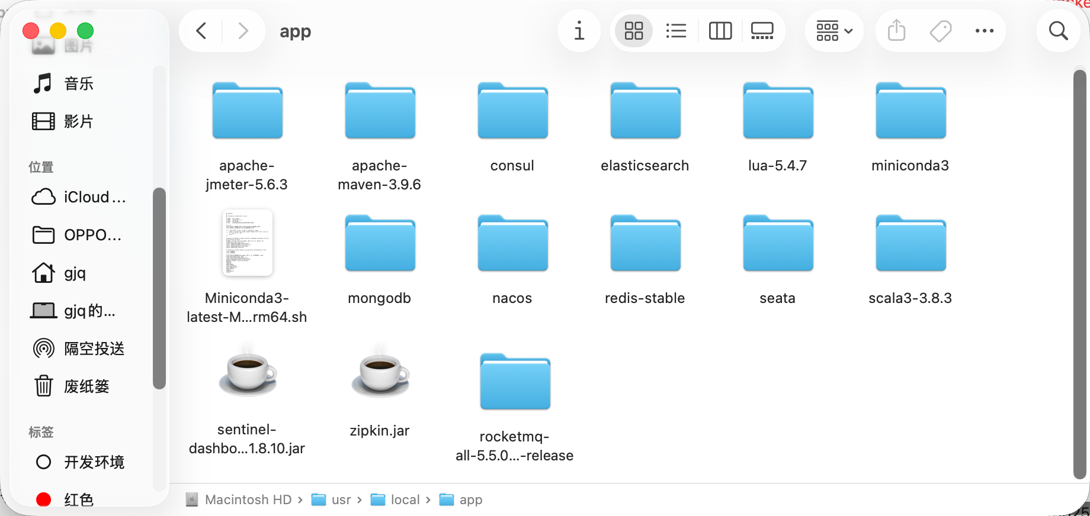Click the sidebar scrollbar thumb
The image size is (1090, 516).
(x=159, y=288)
